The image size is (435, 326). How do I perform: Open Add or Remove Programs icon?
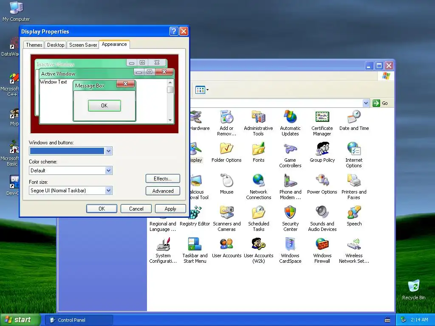click(226, 123)
